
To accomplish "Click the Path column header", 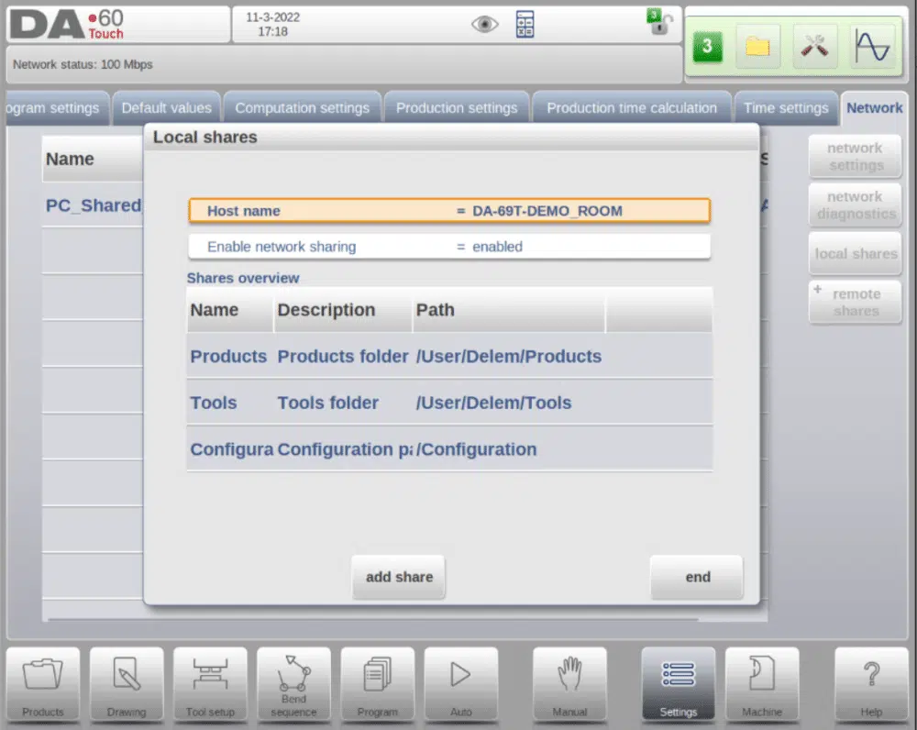I will click(509, 310).
